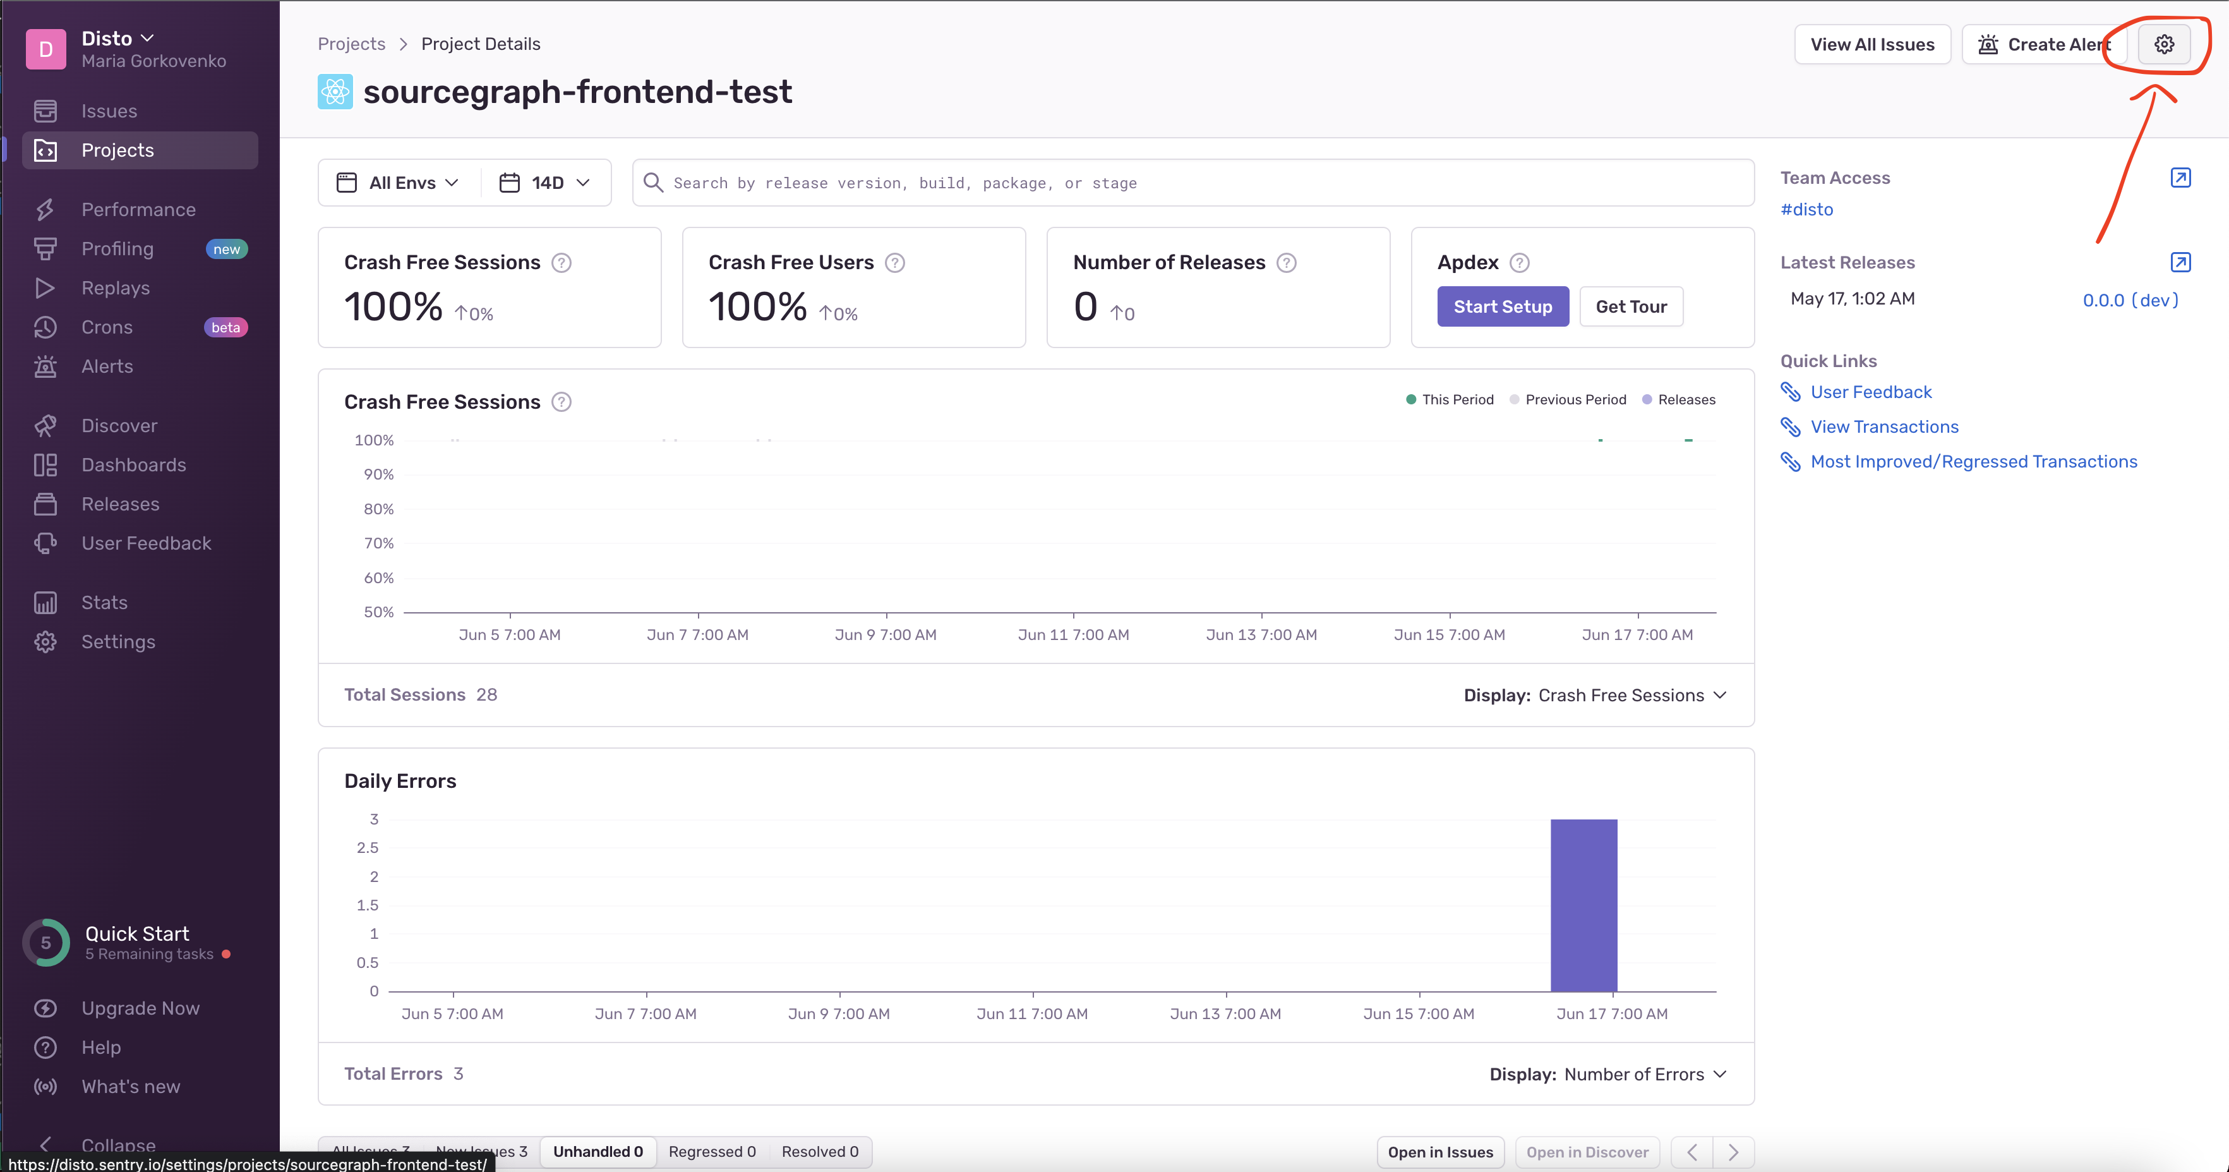Click Apdex question mark icon
This screenshot has width=2229, height=1172.
point(1518,262)
